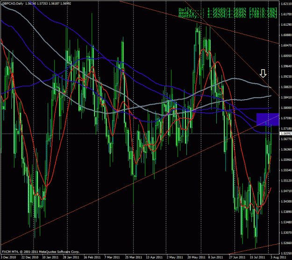Click the 27 Jun 2011 date label
Image resolution: width=292 pixels, height=260 pixels.
[x=237, y=257]
